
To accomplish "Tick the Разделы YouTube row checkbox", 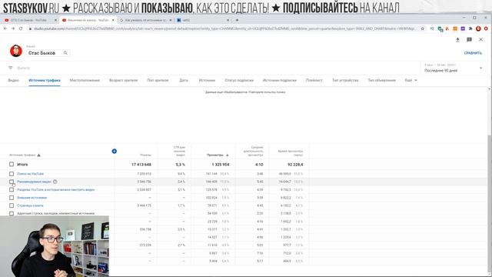I will [12, 190].
